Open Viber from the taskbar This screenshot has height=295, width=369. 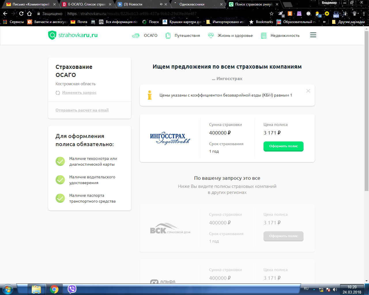(72, 289)
